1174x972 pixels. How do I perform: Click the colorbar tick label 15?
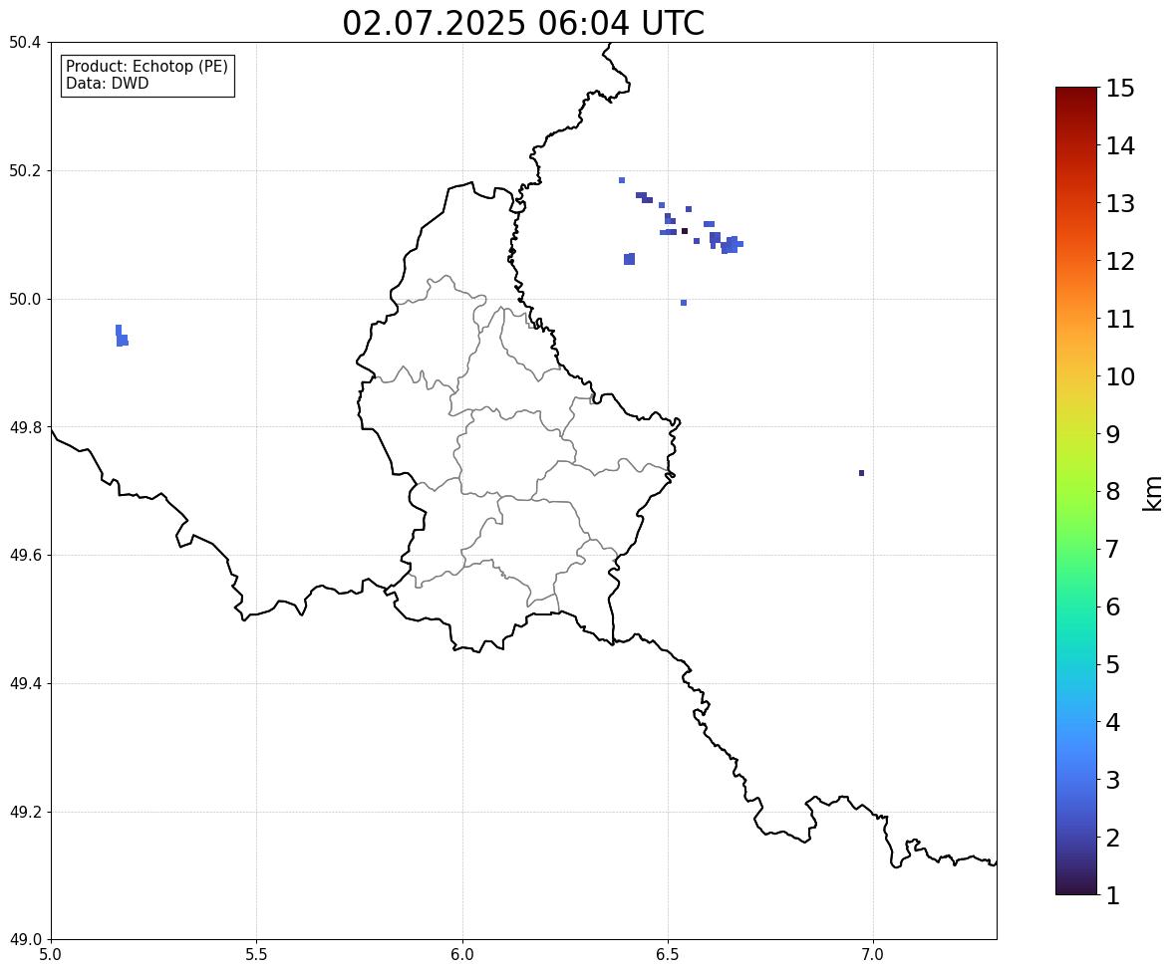point(1120,89)
